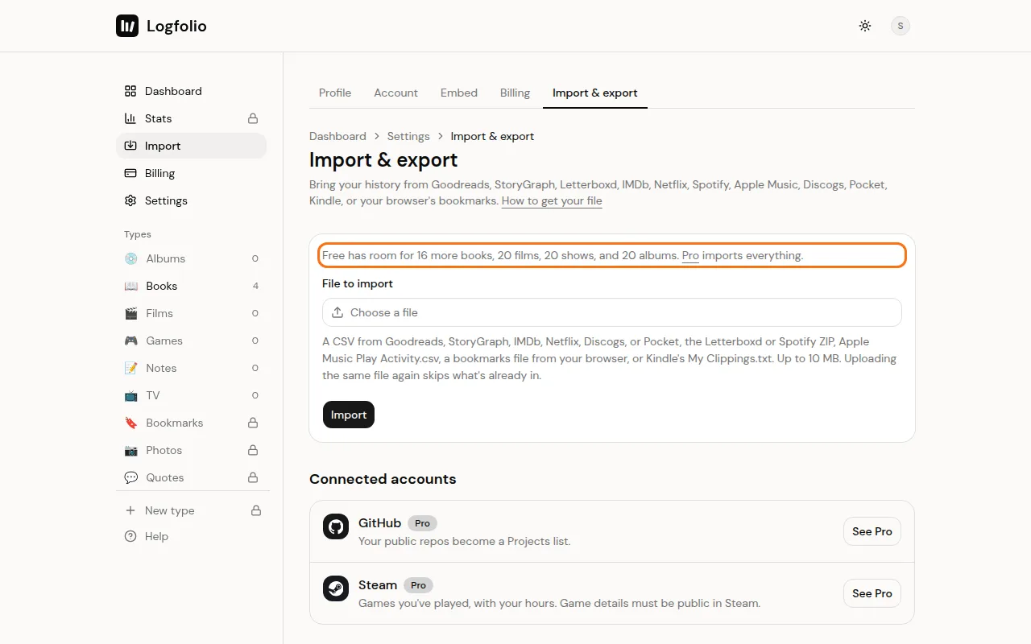Click See Pro for GitHub
1031x644 pixels.
[x=872, y=531]
